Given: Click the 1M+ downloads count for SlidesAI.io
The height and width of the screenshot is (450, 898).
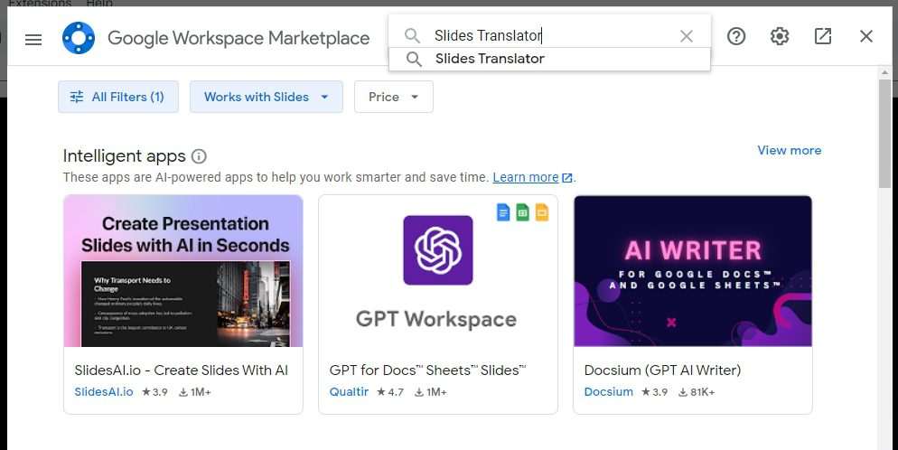Looking at the screenshot, I should coord(195,392).
